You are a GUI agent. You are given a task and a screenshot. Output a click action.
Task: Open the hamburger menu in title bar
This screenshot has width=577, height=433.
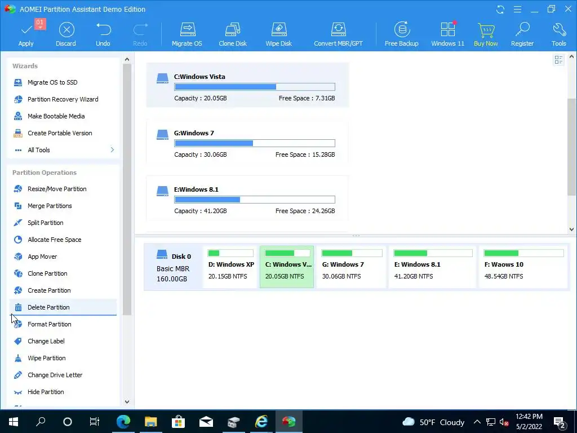(x=517, y=9)
